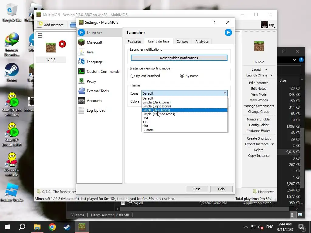Screen dimensions: 311x233
Task: Open File Explorer from the taskbar
Action: 37,227
